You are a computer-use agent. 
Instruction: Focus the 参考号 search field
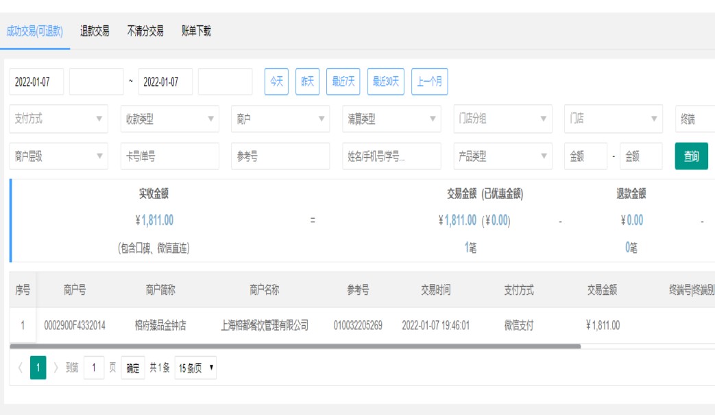click(x=280, y=156)
